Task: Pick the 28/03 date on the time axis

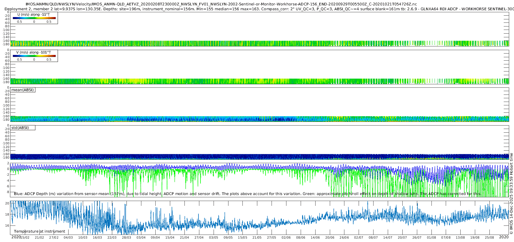Action: tap(126, 237)
